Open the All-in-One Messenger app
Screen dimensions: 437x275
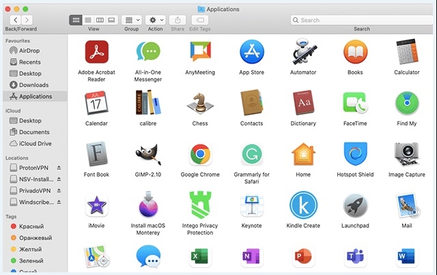pos(148,52)
